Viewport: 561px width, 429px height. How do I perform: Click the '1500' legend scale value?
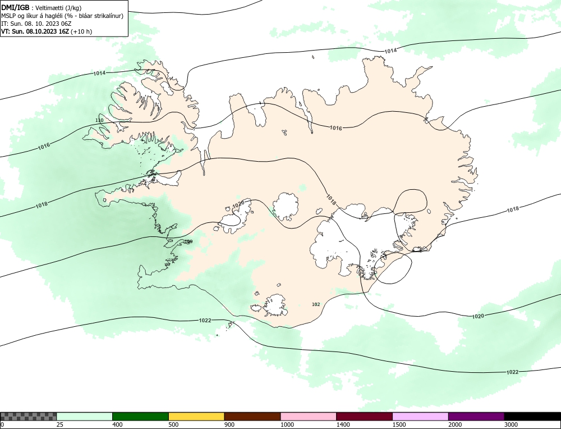(x=399, y=425)
